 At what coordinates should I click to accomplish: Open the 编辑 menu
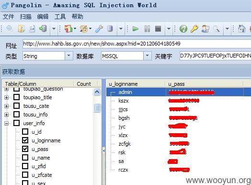[43, 17]
